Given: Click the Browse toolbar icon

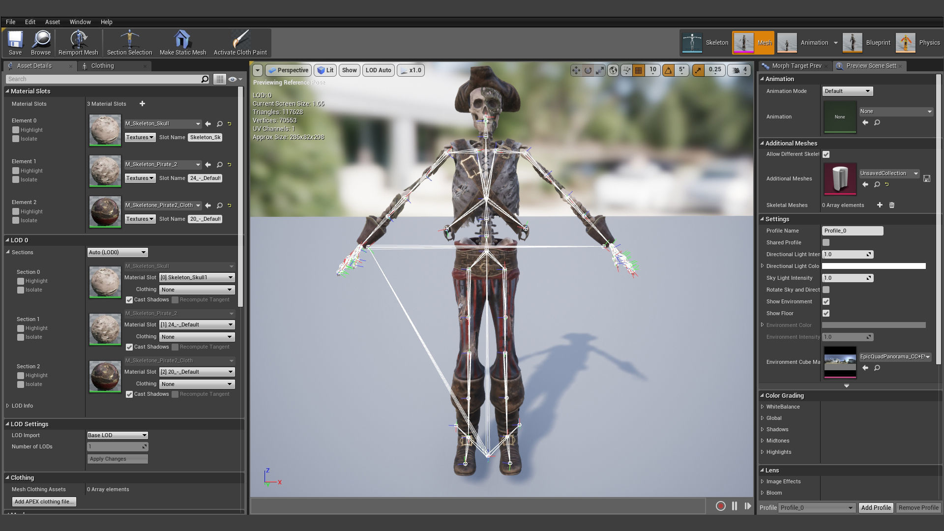Looking at the screenshot, I should [x=41, y=43].
